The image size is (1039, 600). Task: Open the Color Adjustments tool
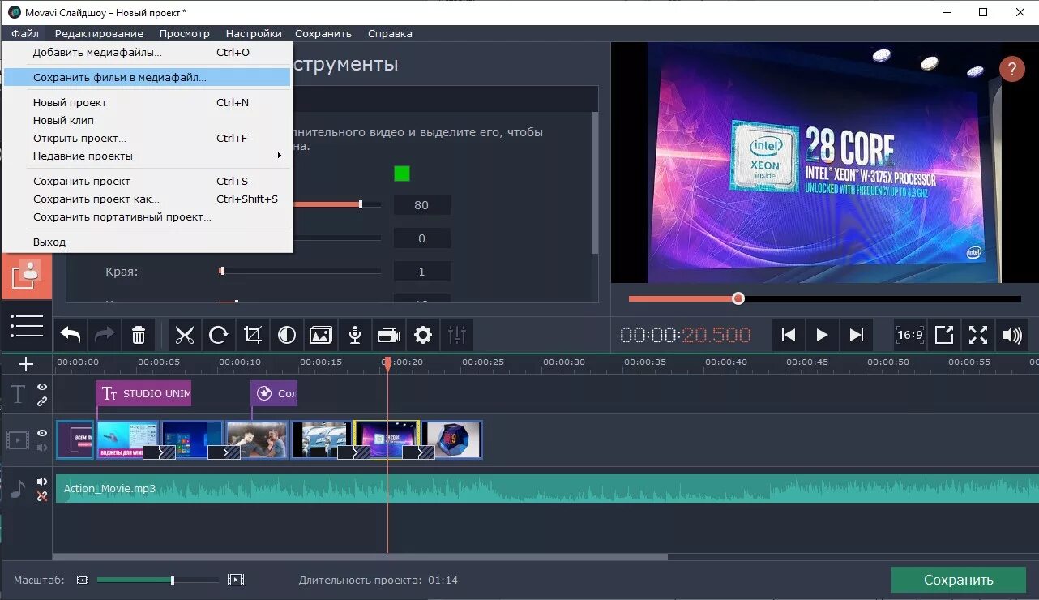(x=286, y=334)
